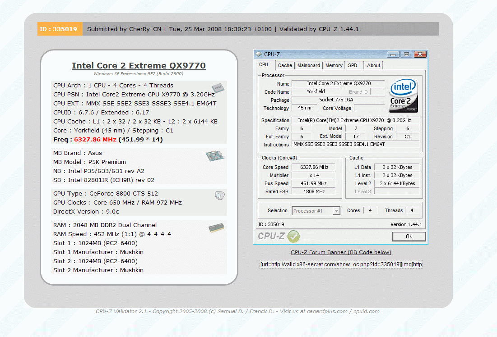497x337 pixels.
Task: Open the About tab
Action: point(373,65)
